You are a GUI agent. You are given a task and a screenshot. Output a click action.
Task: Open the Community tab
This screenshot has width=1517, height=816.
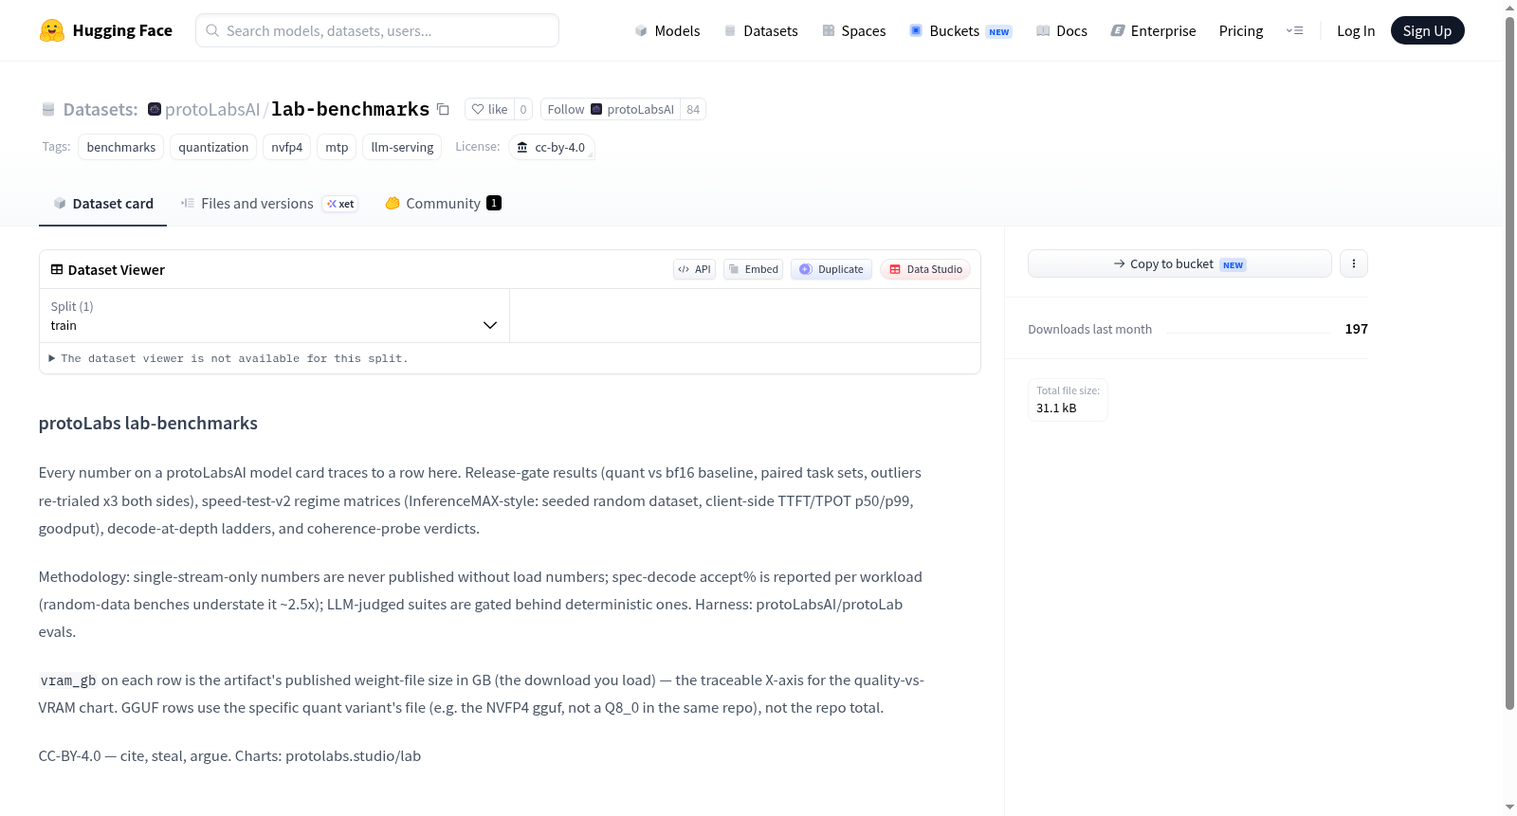point(443,203)
